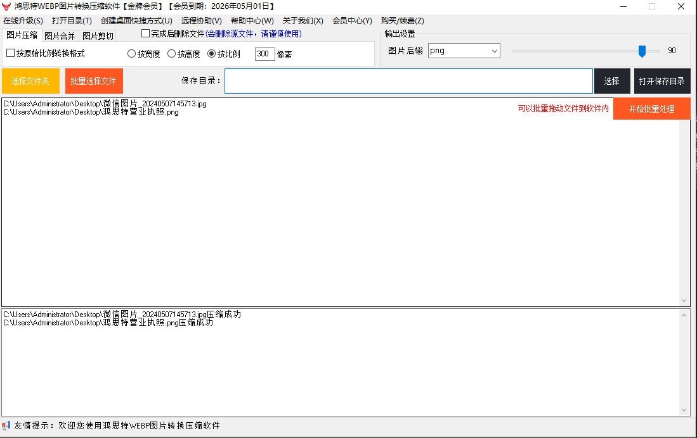
Task: Click the app logo icon in title bar
Action: (x=7, y=6)
